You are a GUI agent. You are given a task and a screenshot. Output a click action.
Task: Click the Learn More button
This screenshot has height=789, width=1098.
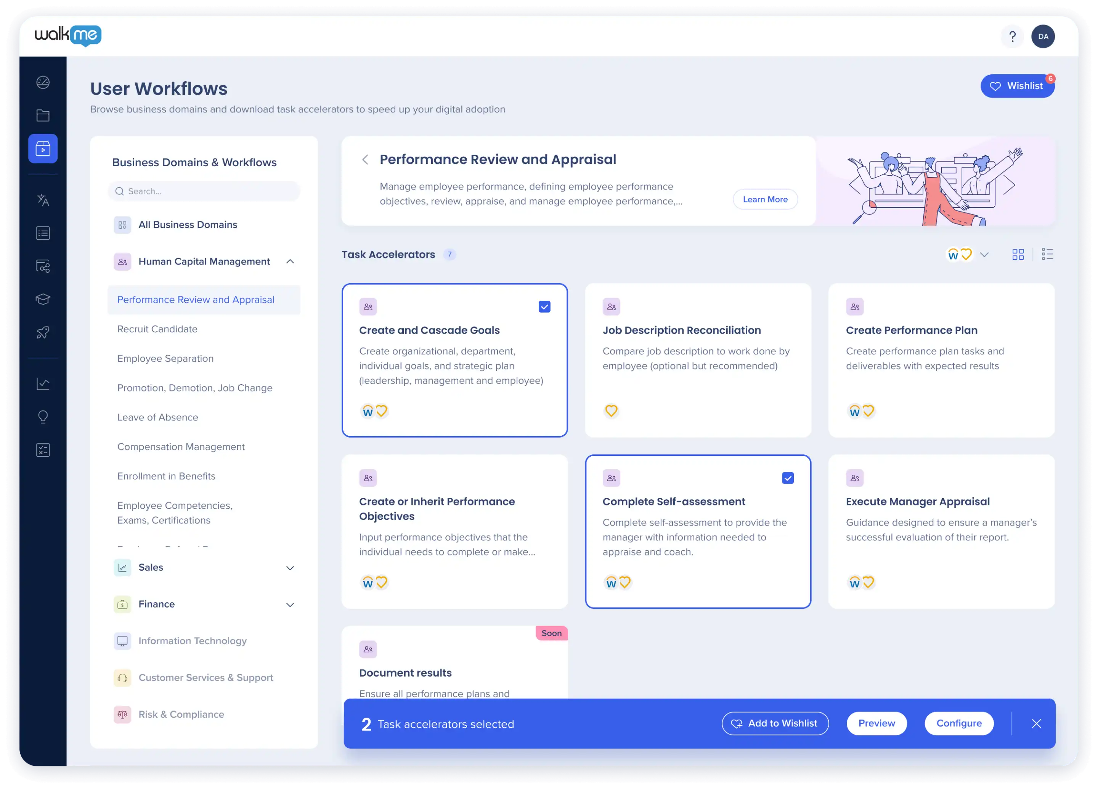pyautogui.click(x=765, y=199)
